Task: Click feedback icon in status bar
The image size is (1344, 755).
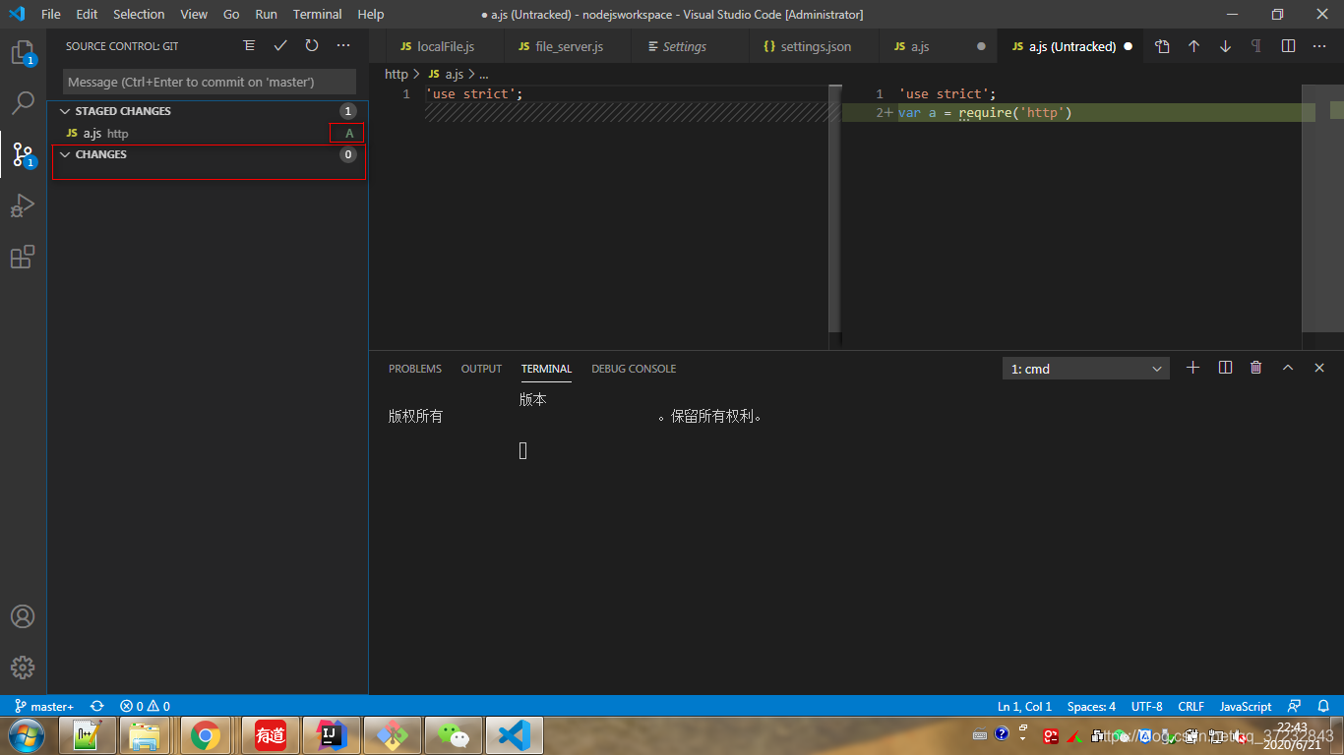Action: tap(1295, 706)
